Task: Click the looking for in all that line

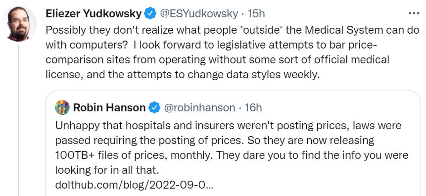Action: pyautogui.click(x=106, y=170)
